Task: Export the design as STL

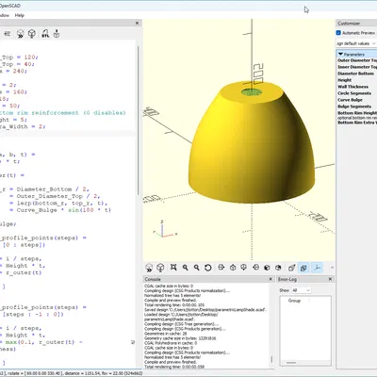Action: 45,34
